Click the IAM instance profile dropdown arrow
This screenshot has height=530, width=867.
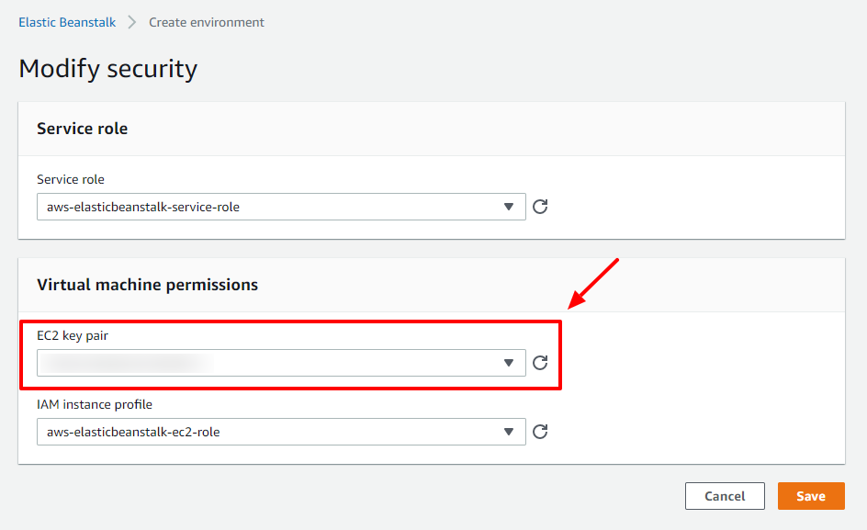509,432
